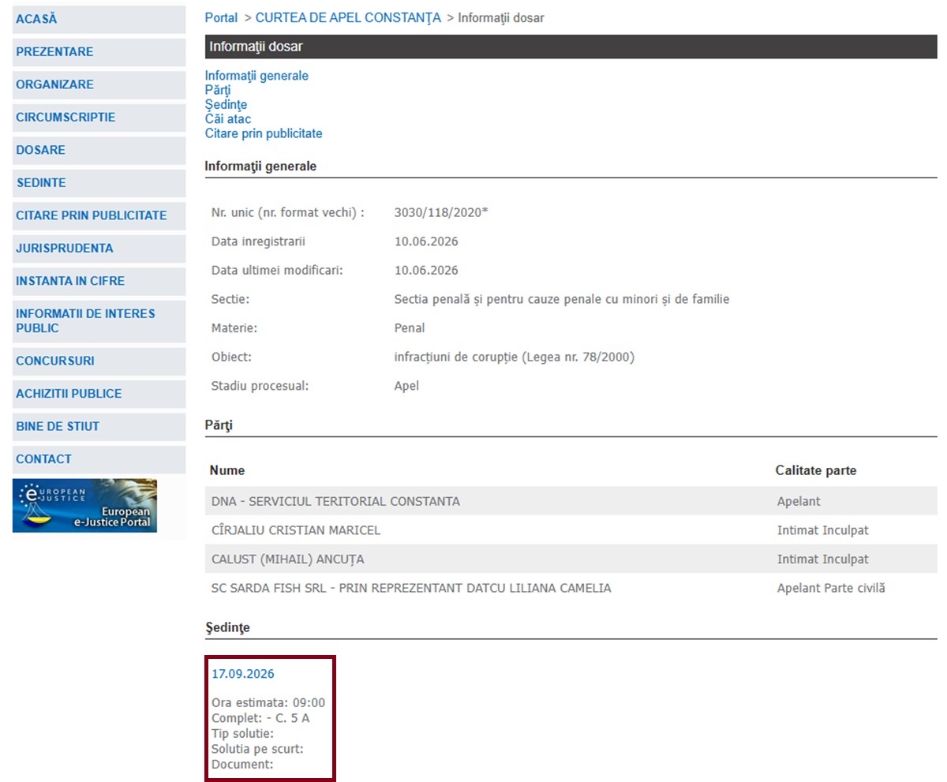
Task: Open the 17.09.2026 hearing date link
Action: click(243, 674)
